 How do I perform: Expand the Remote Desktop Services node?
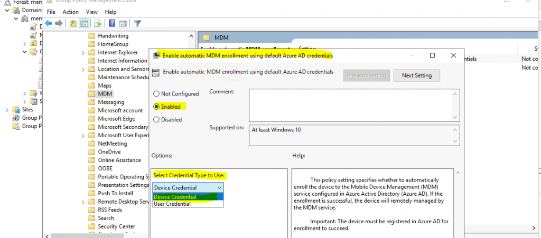tap(83, 202)
